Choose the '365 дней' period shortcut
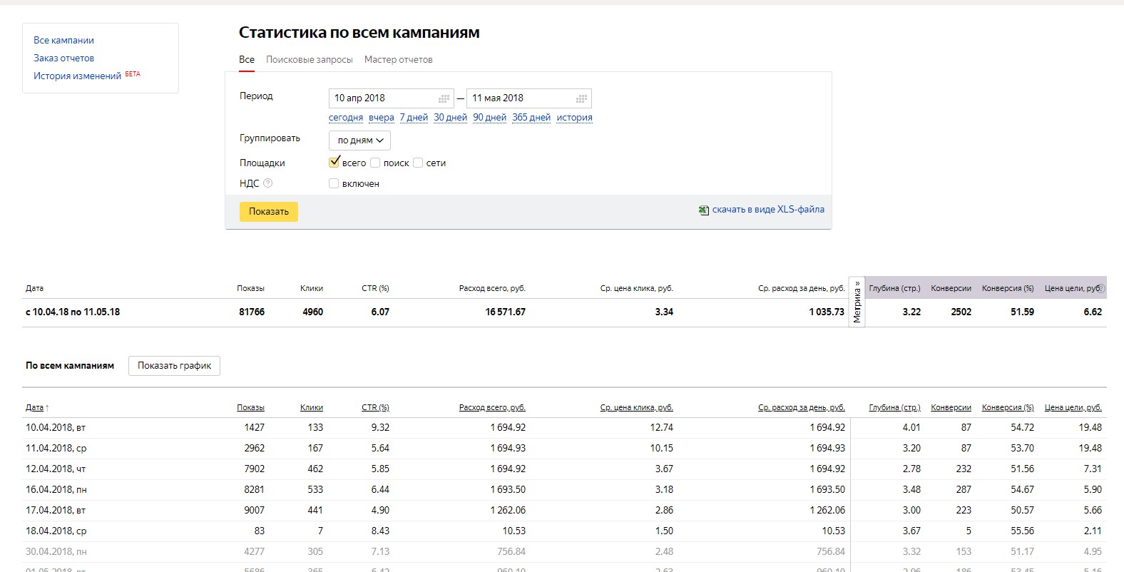Screen dimensions: 1124x572 pyautogui.click(x=531, y=117)
